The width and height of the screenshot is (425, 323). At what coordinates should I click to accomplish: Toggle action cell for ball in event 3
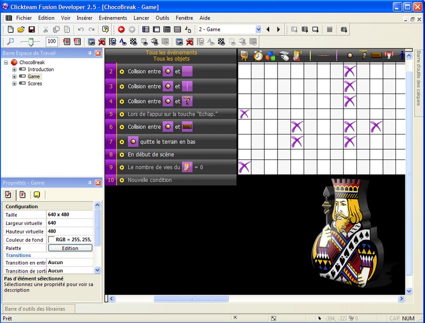(350, 86)
